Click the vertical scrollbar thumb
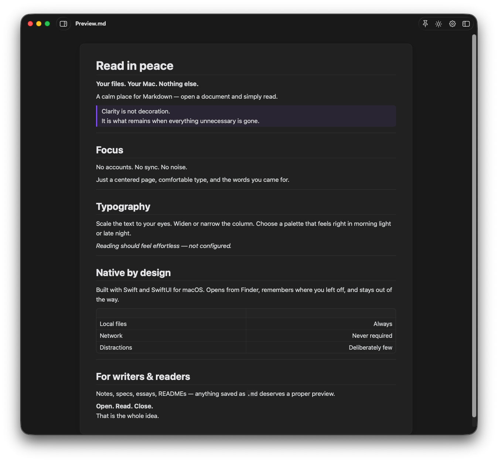Image resolution: width=498 pixels, height=462 pixels. tap(474, 225)
